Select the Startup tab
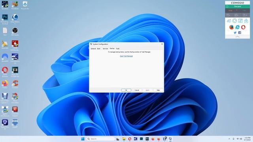The width and height of the screenshot is (253, 142). [x=112, y=49]
